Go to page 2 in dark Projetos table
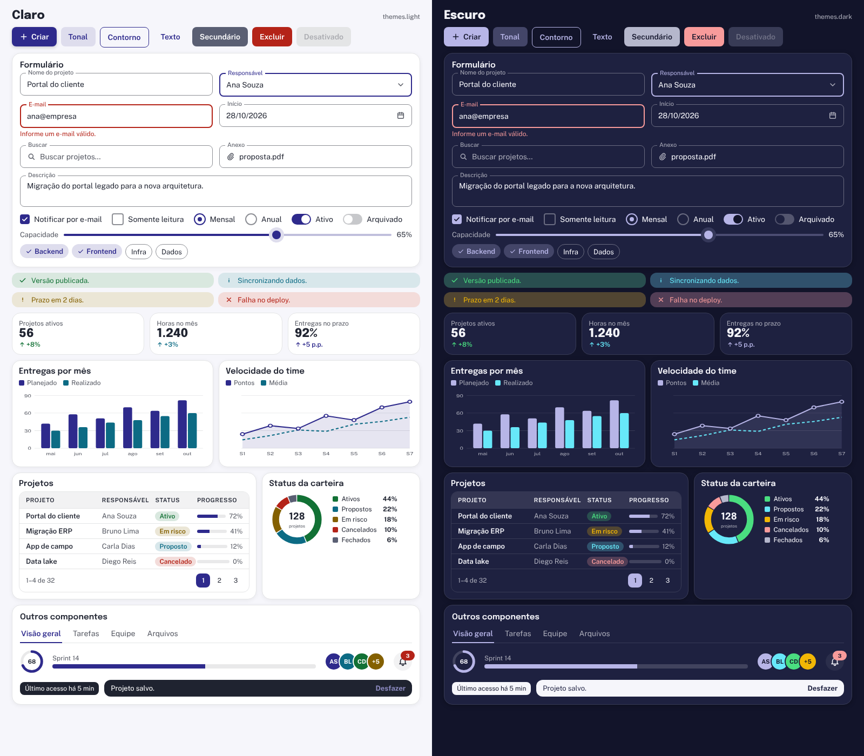 point(651,580)
